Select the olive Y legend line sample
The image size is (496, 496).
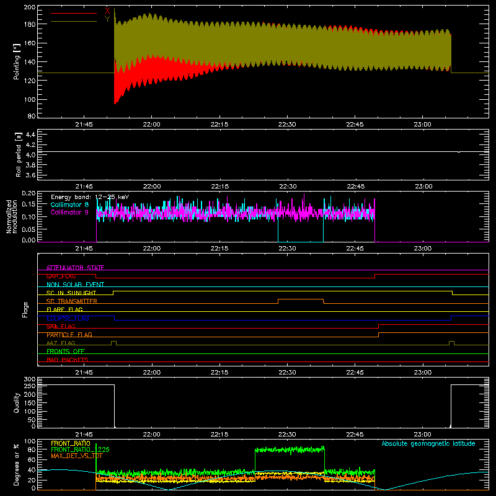point(74,22)
